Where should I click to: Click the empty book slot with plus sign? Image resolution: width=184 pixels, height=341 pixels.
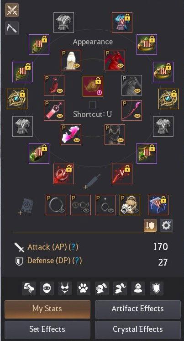[x=26, y=206]
